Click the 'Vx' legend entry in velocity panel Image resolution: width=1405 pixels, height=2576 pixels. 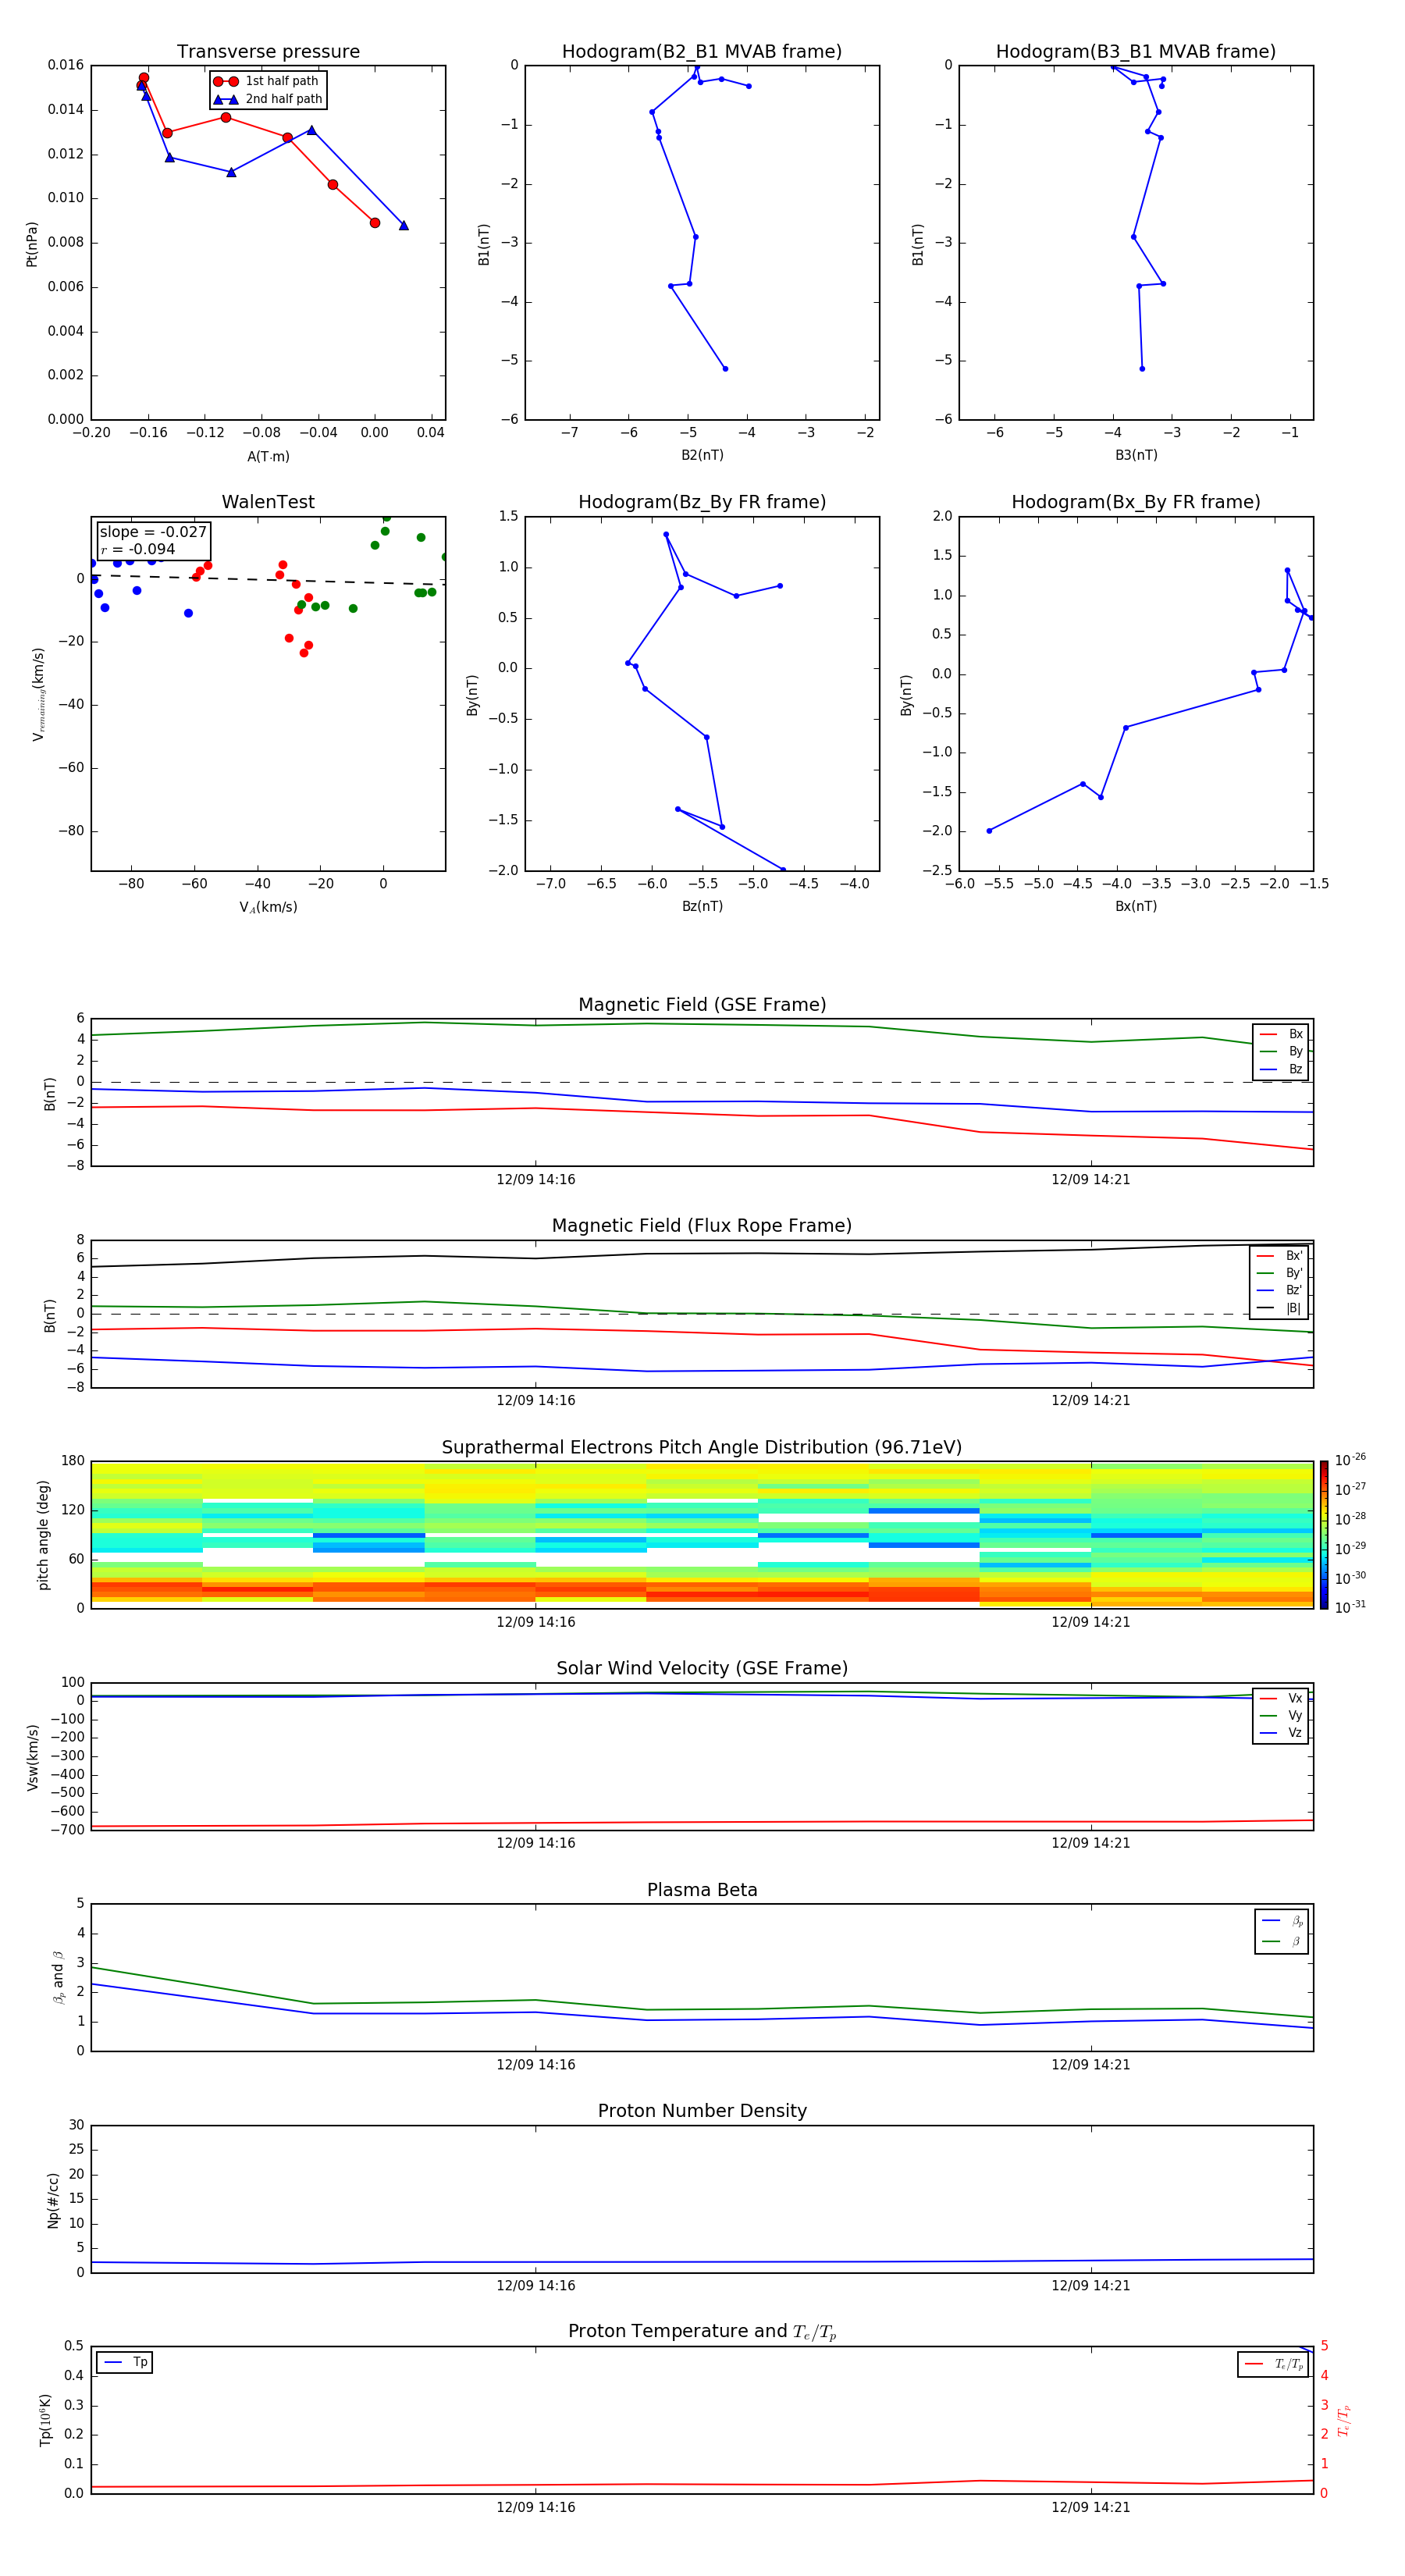click(1281, 1698)
